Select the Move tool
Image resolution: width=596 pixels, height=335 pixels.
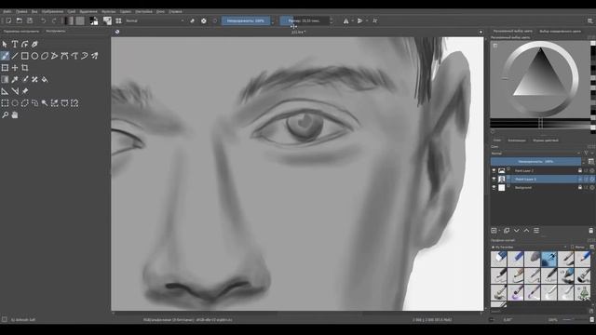tap(15, 68)
